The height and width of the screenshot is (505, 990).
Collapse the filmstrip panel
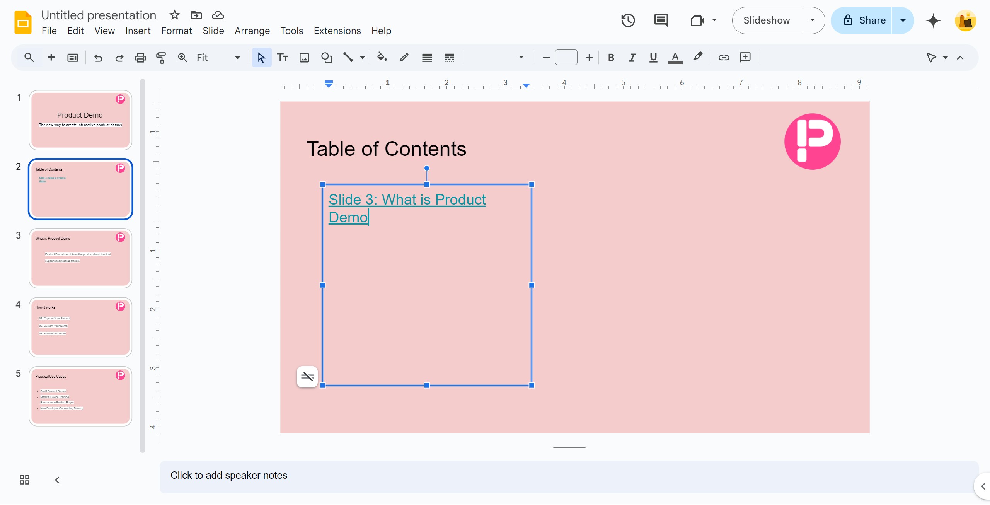click(x=57, y=480)
